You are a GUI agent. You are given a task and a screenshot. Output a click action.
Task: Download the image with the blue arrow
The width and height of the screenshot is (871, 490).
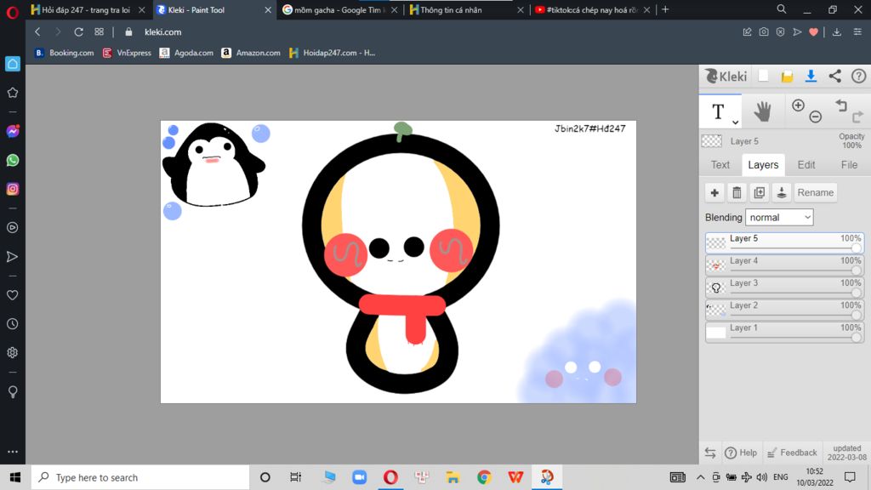pyautogui.click(x=811, y=76)
